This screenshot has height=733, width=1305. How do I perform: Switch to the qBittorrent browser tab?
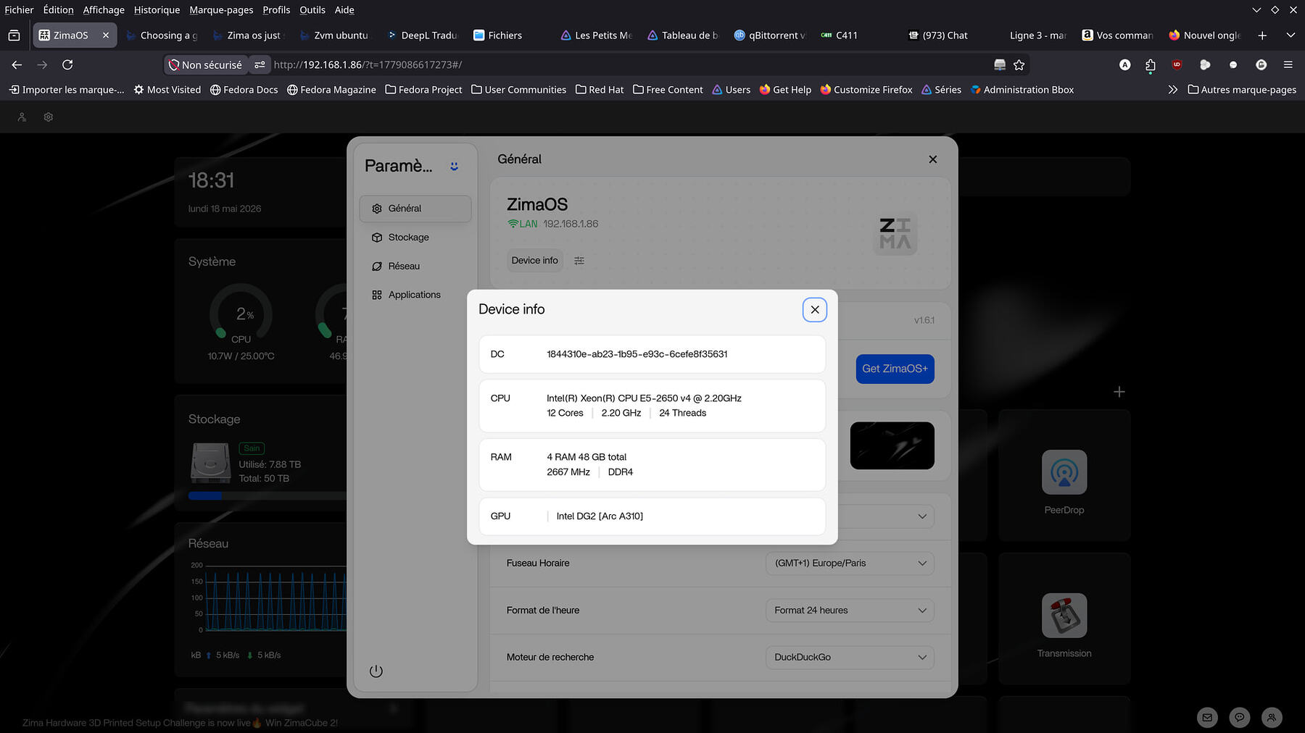point(771,35)
